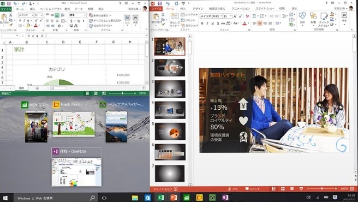Viewport: 358px width, 202px height.
Task: Click the Save icon in Excel's title bar
Action: (x=9, y=3)
